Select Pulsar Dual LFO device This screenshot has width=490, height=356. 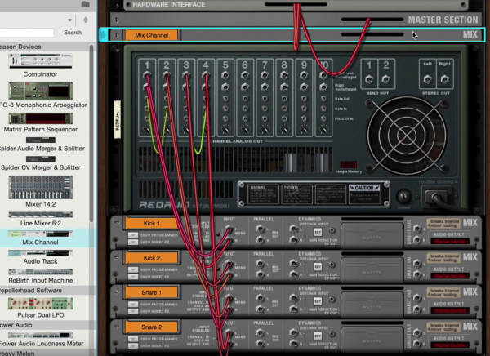41,307
